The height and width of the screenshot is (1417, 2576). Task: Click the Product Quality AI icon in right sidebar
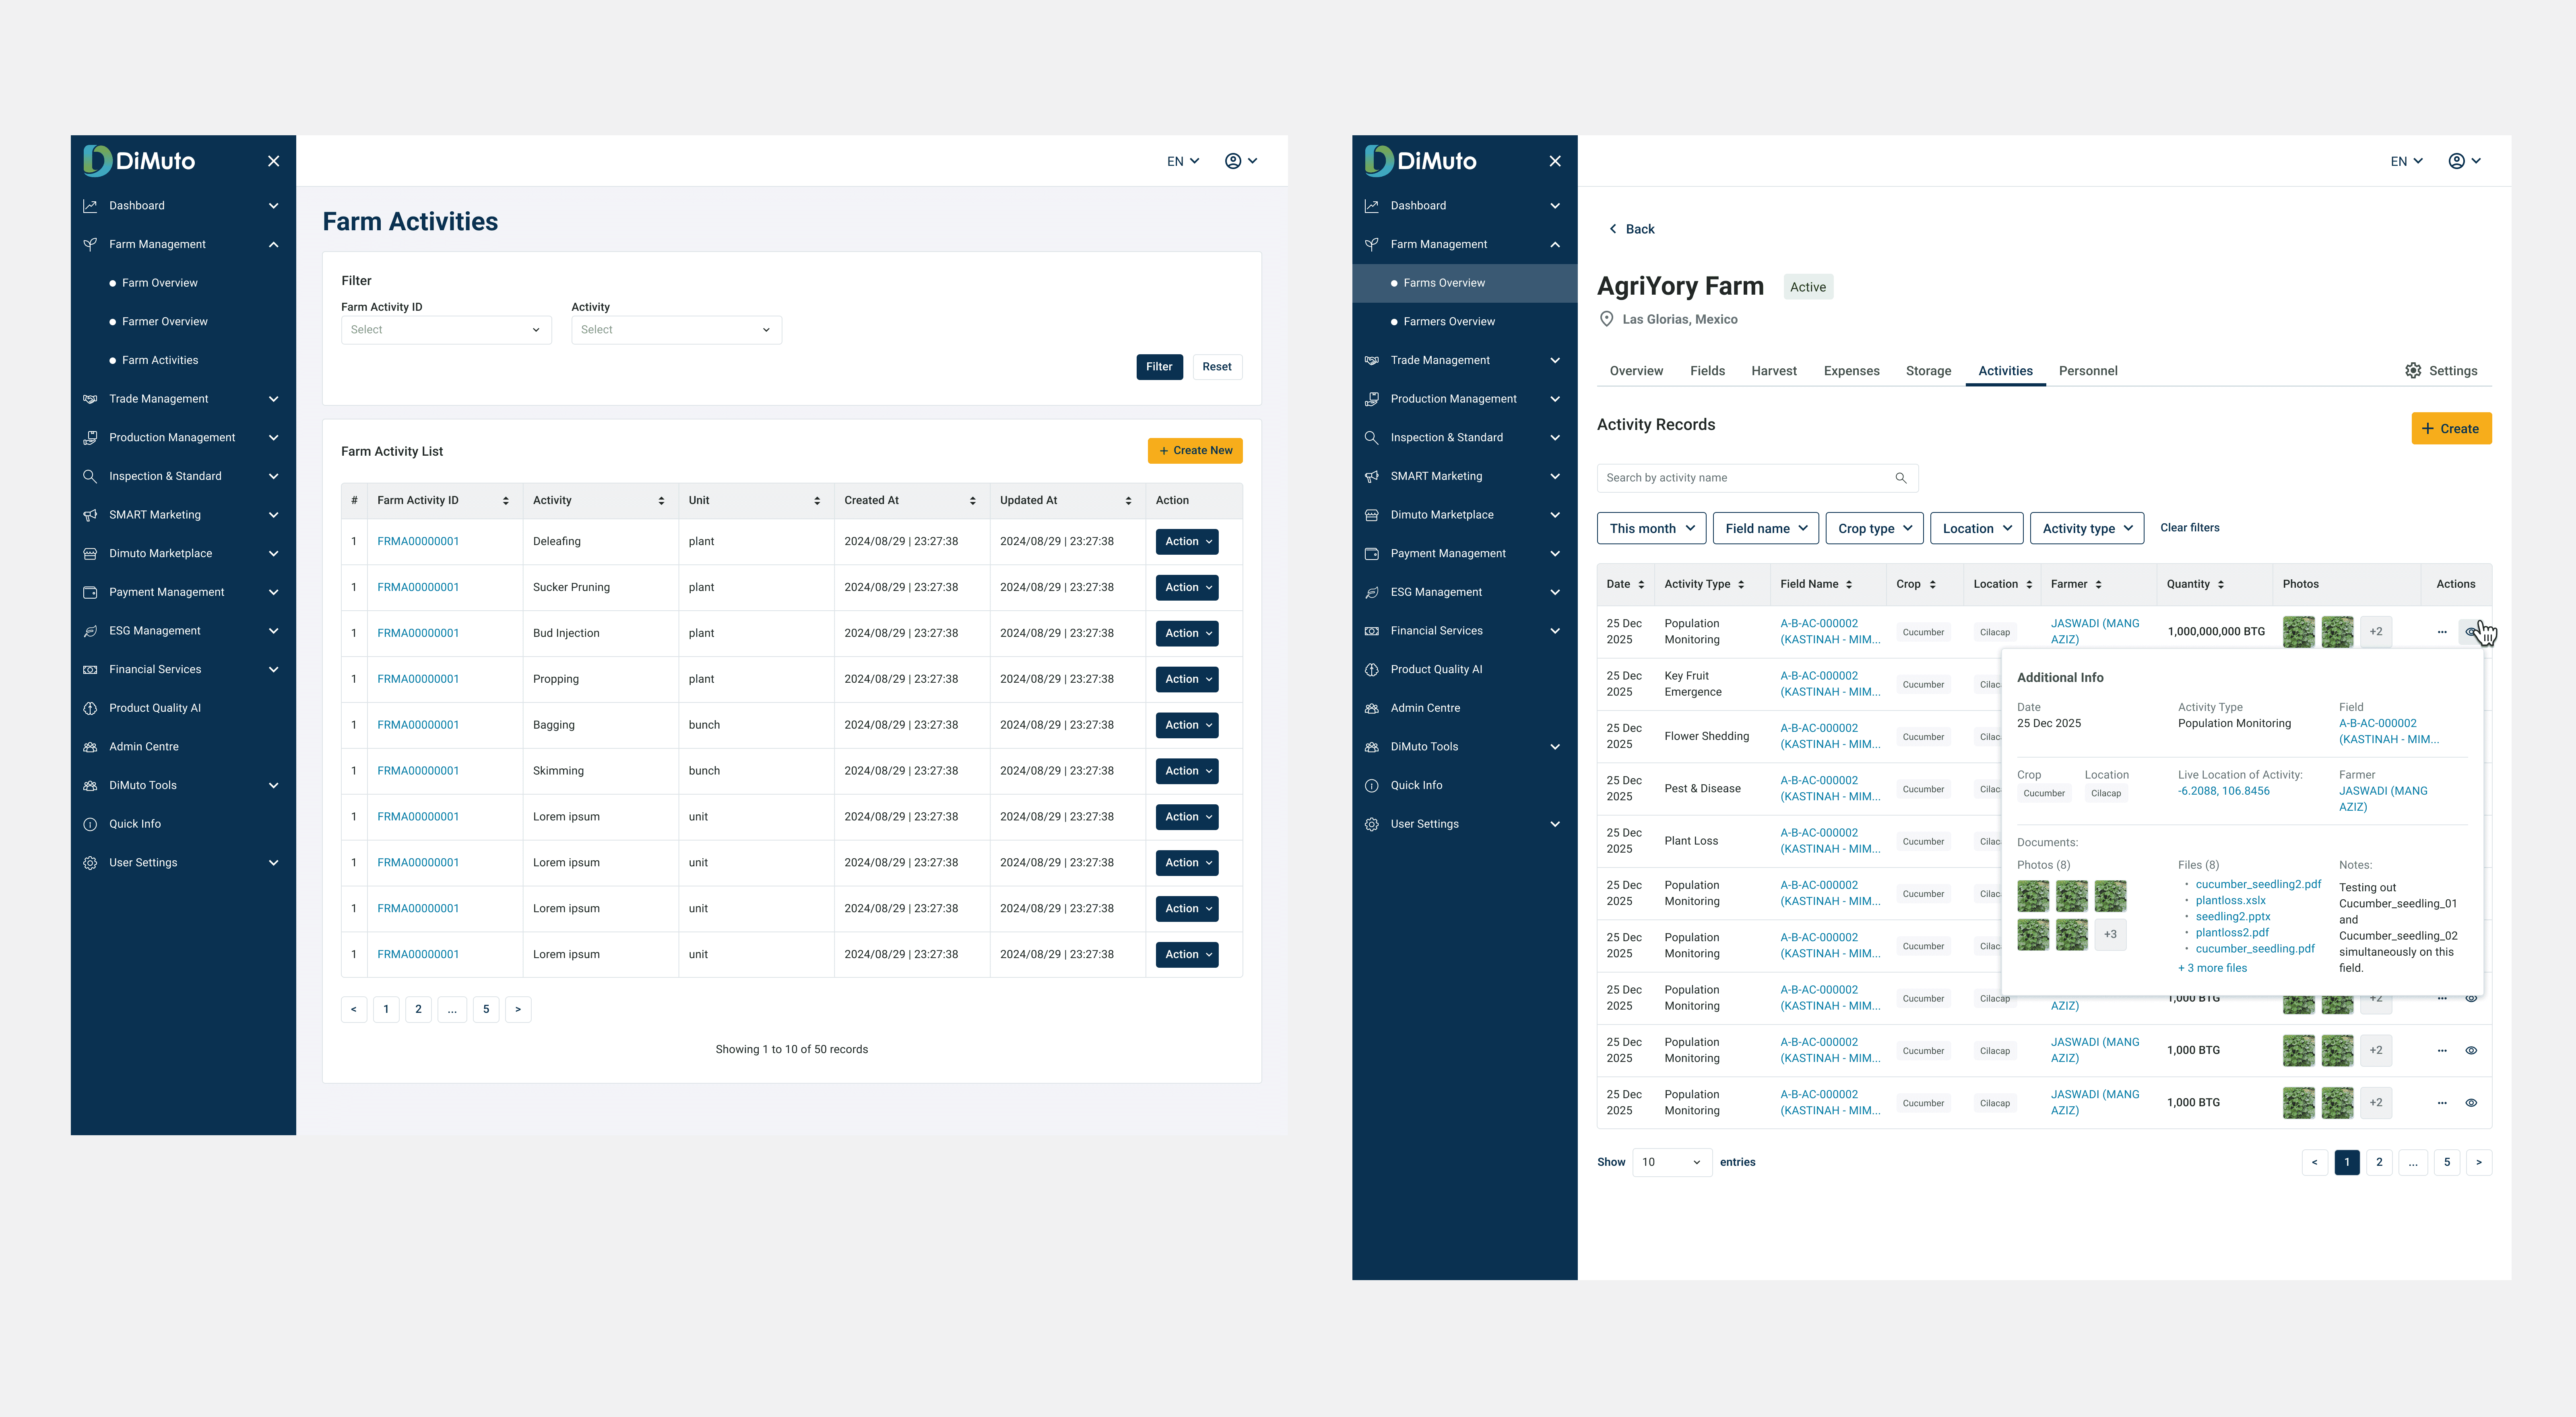(1372, 669)
